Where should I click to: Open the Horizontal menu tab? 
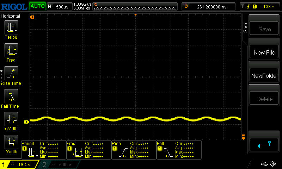click(x=11, y=16)
